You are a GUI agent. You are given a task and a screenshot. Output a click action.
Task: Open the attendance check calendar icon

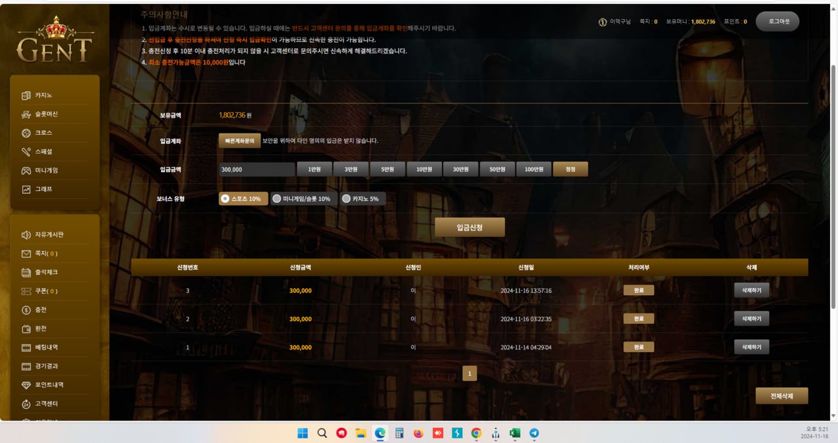coord(26,272)
